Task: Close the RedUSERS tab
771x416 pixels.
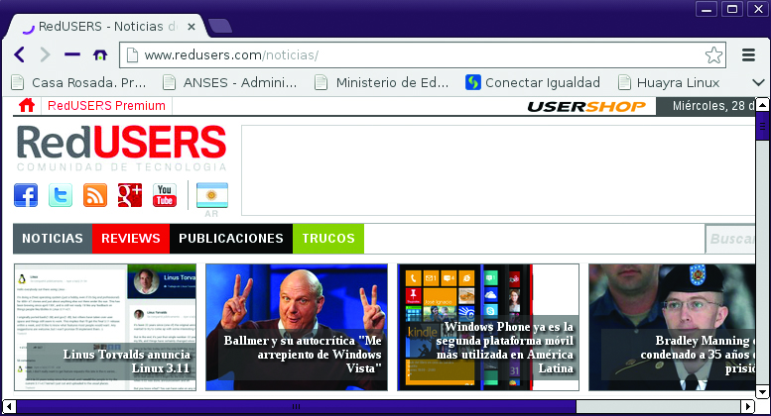Action: (192, 27)
